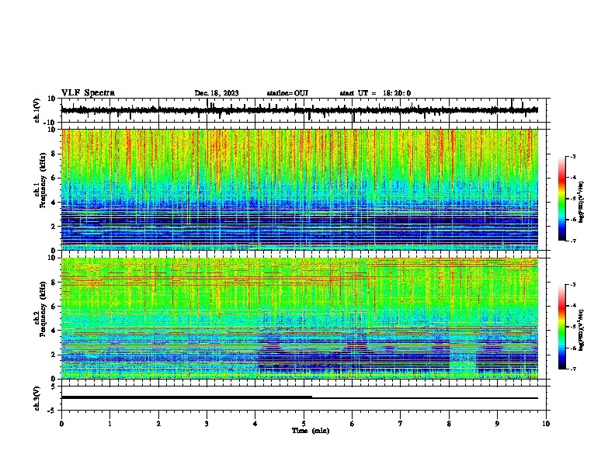
Task: Click the ch.2 spectrogram color scale bar
Action: (x=562, y=327)
